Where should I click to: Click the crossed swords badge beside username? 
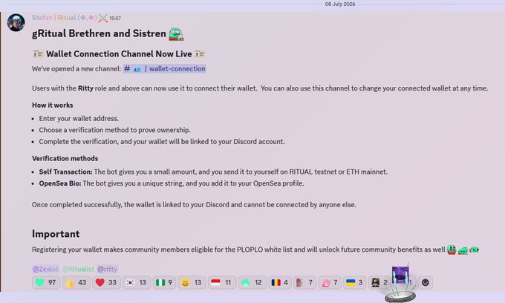tap(103, 18)
